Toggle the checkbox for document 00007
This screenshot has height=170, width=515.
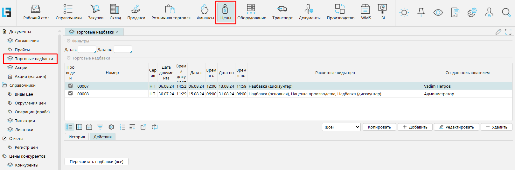[71, 86]
